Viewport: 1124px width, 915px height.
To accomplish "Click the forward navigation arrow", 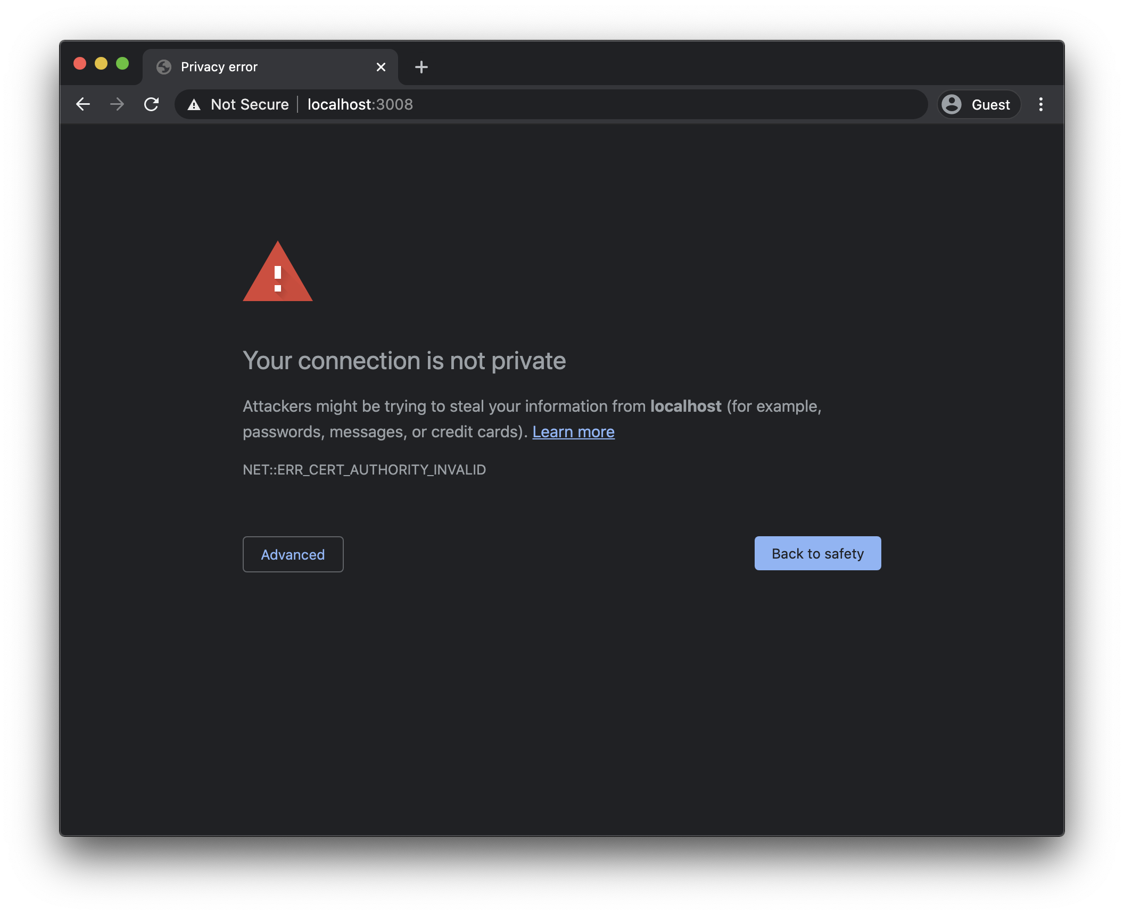I will (117, 104).
